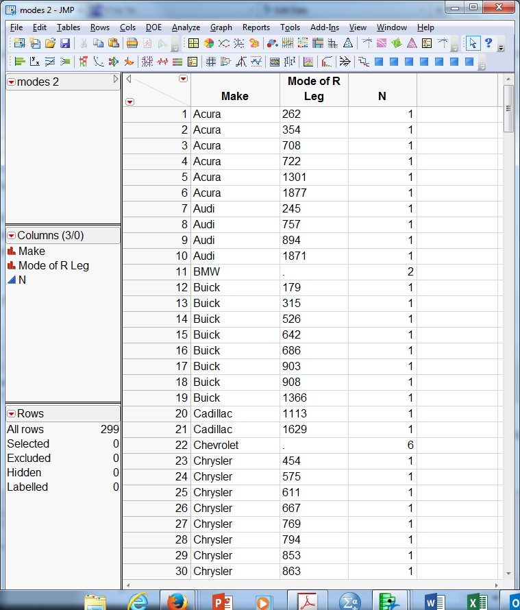Open Firefox from the taskbar
The width and height of the screenshot is (520, 610).
click(x=177, y=600)
